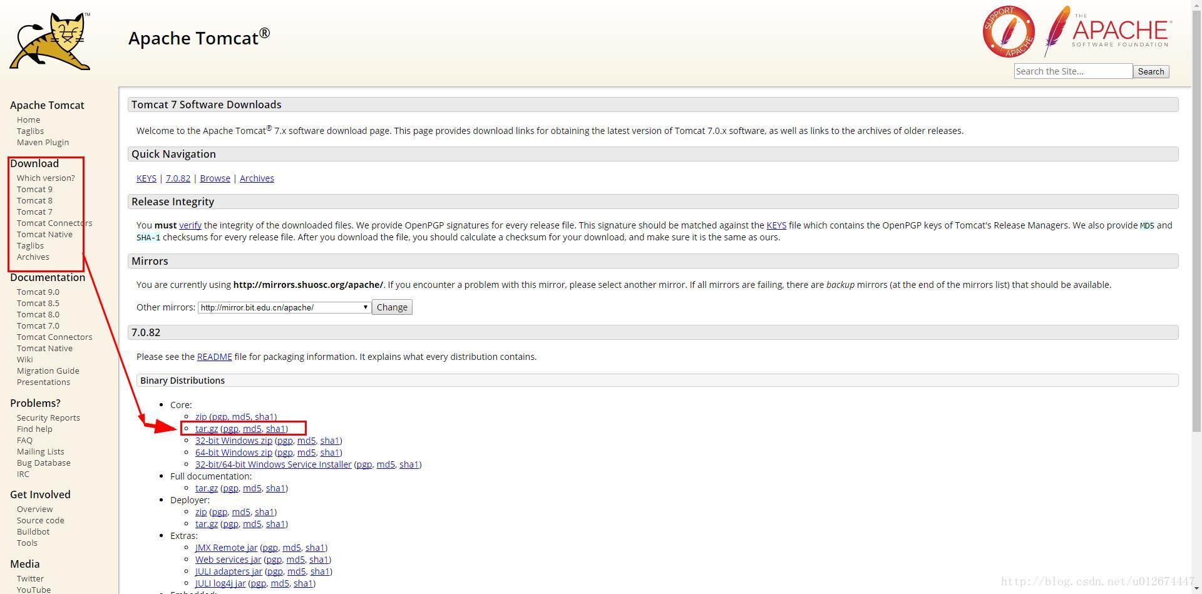Open the Migration Guide link
Viewport: 1202px width, 594px height.
[x=48, y=371]
